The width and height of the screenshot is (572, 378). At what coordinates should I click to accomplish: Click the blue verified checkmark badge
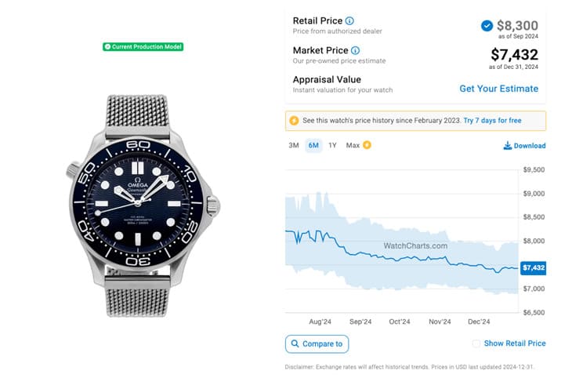pyautogui.click(x=487, y=26)
